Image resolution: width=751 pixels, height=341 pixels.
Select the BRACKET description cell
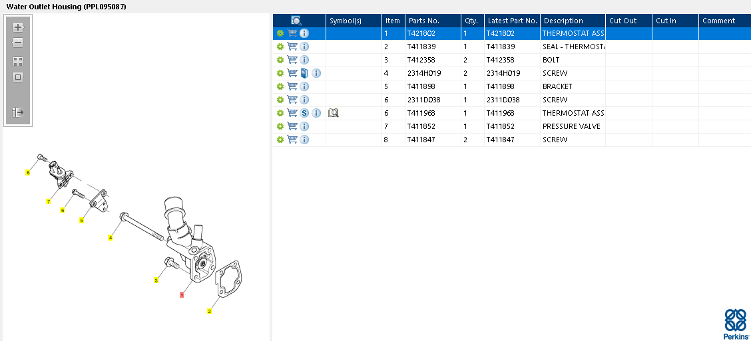(573, 86)
